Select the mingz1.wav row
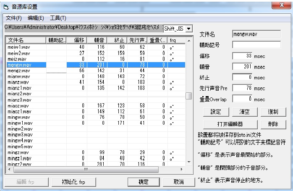Screen dimensions: 293x191 [96, 159]
